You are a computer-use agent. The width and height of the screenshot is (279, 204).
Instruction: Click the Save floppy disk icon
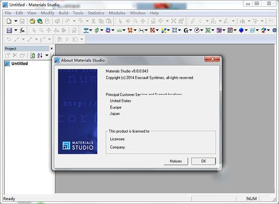click(22, 21)
